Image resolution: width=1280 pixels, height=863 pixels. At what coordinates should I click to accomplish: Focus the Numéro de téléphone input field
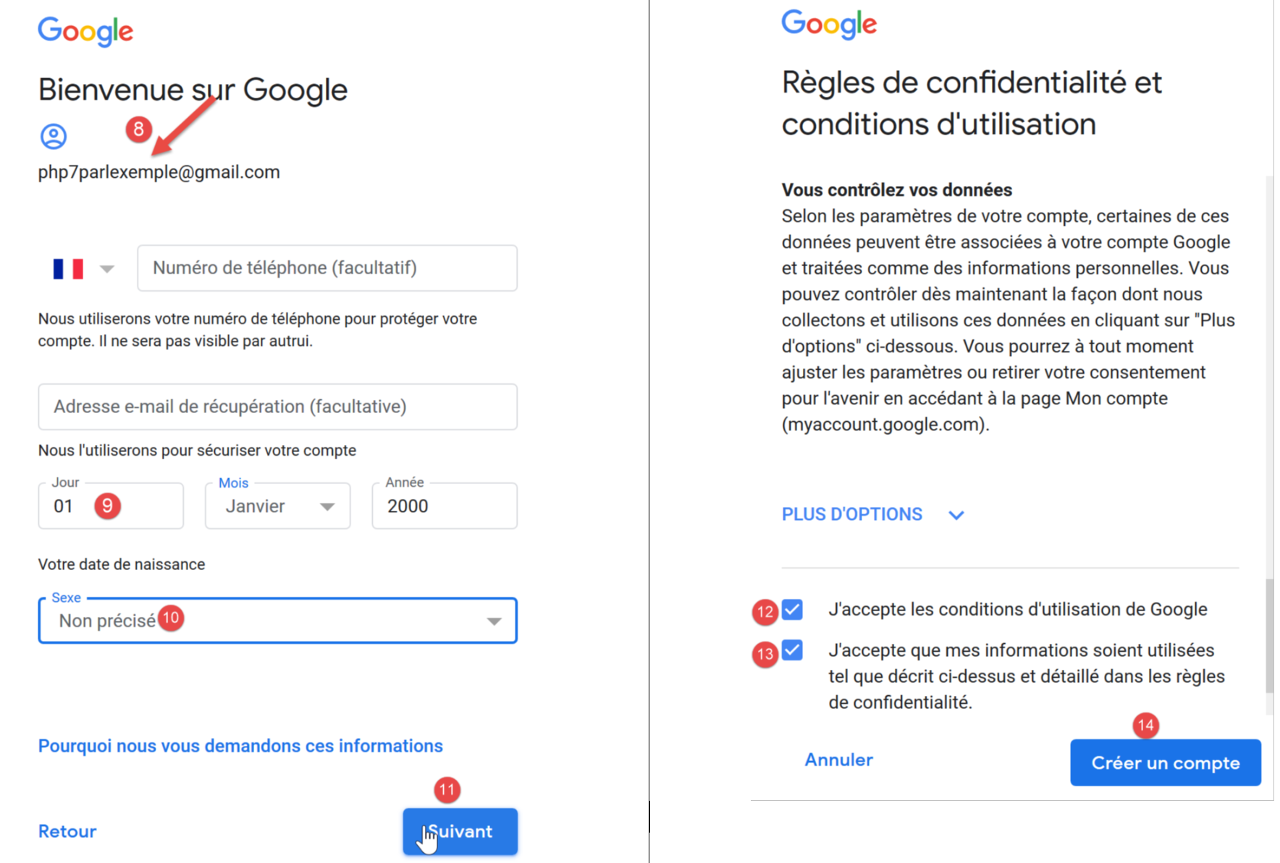click(327, 268)
